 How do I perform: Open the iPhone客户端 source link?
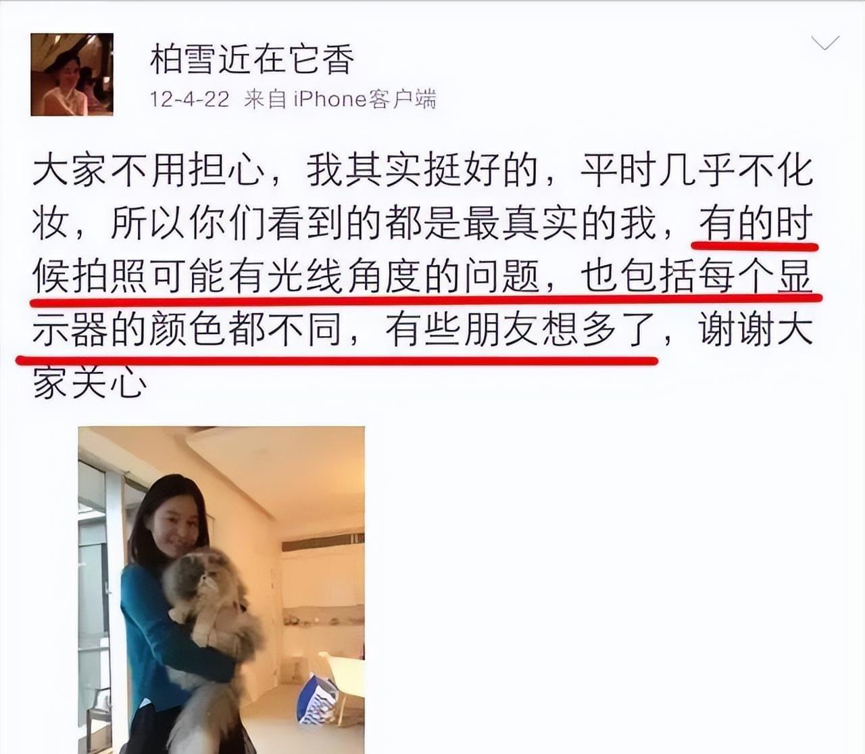click(364, 99)
